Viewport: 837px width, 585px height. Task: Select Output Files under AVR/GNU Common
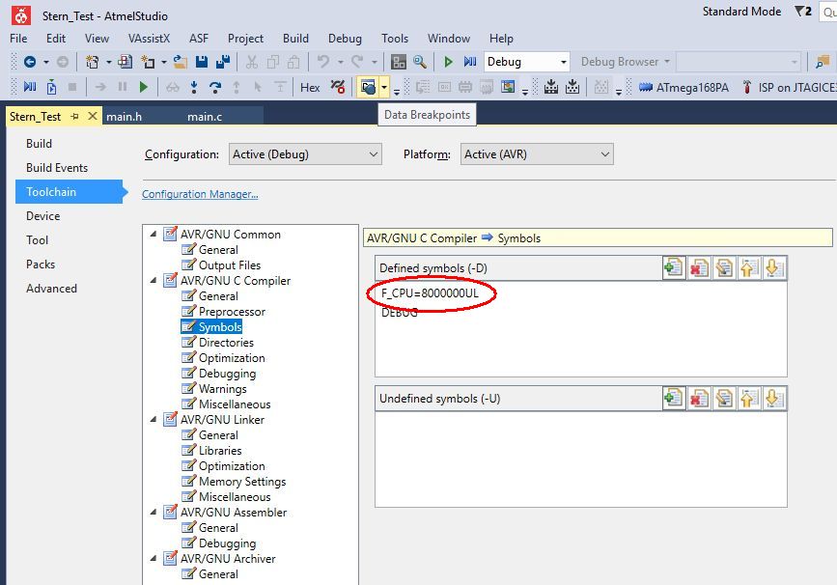230,265
